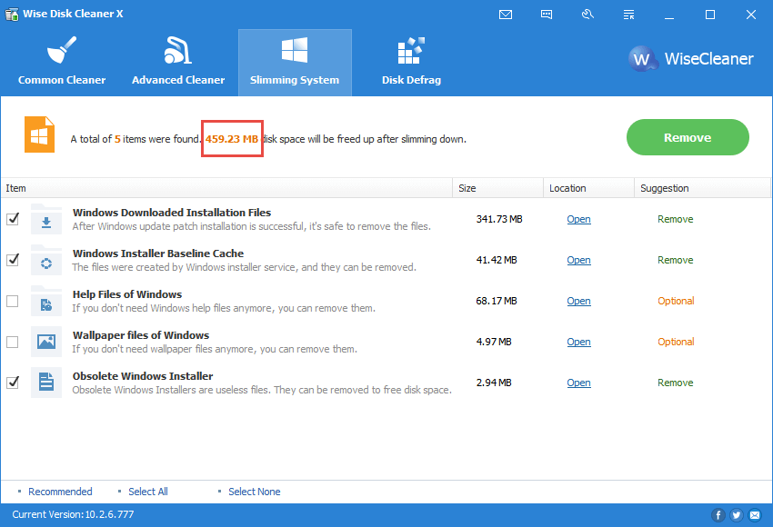Select the Slimming System tab label
Screen dimensions: 773x527
(x=295, y=80)
